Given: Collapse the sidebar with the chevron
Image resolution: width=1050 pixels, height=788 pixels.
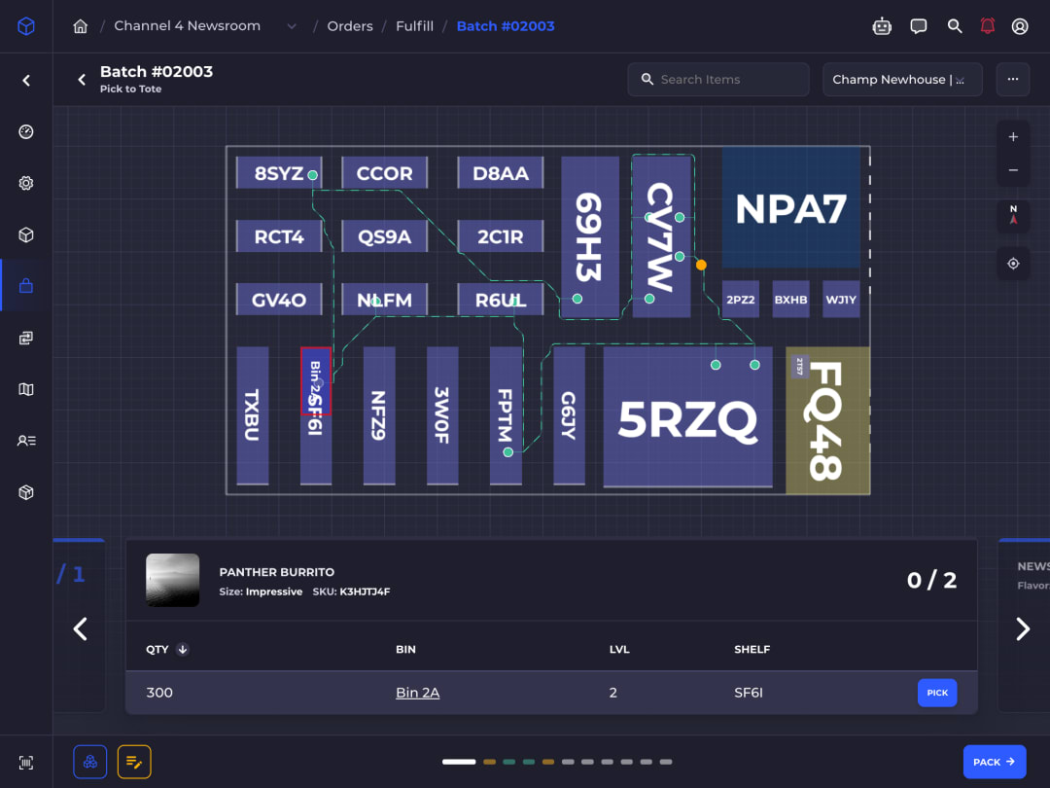Looking at the screenshot, I should [x=26, y=81].
